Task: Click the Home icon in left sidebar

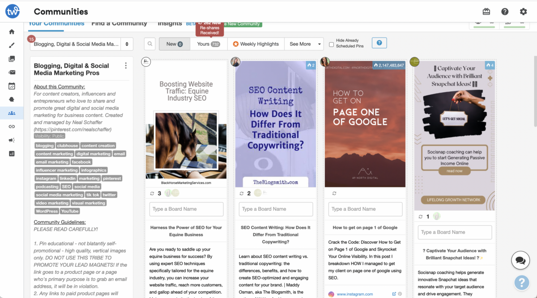Action: tap(12, 32)
